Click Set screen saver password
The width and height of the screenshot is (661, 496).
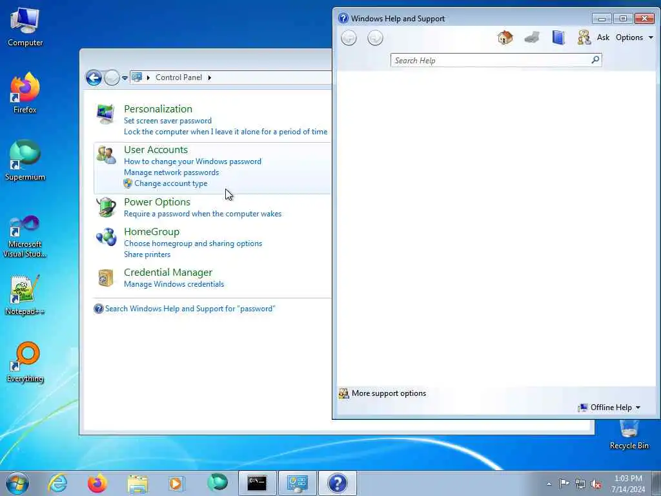[168, 121]
